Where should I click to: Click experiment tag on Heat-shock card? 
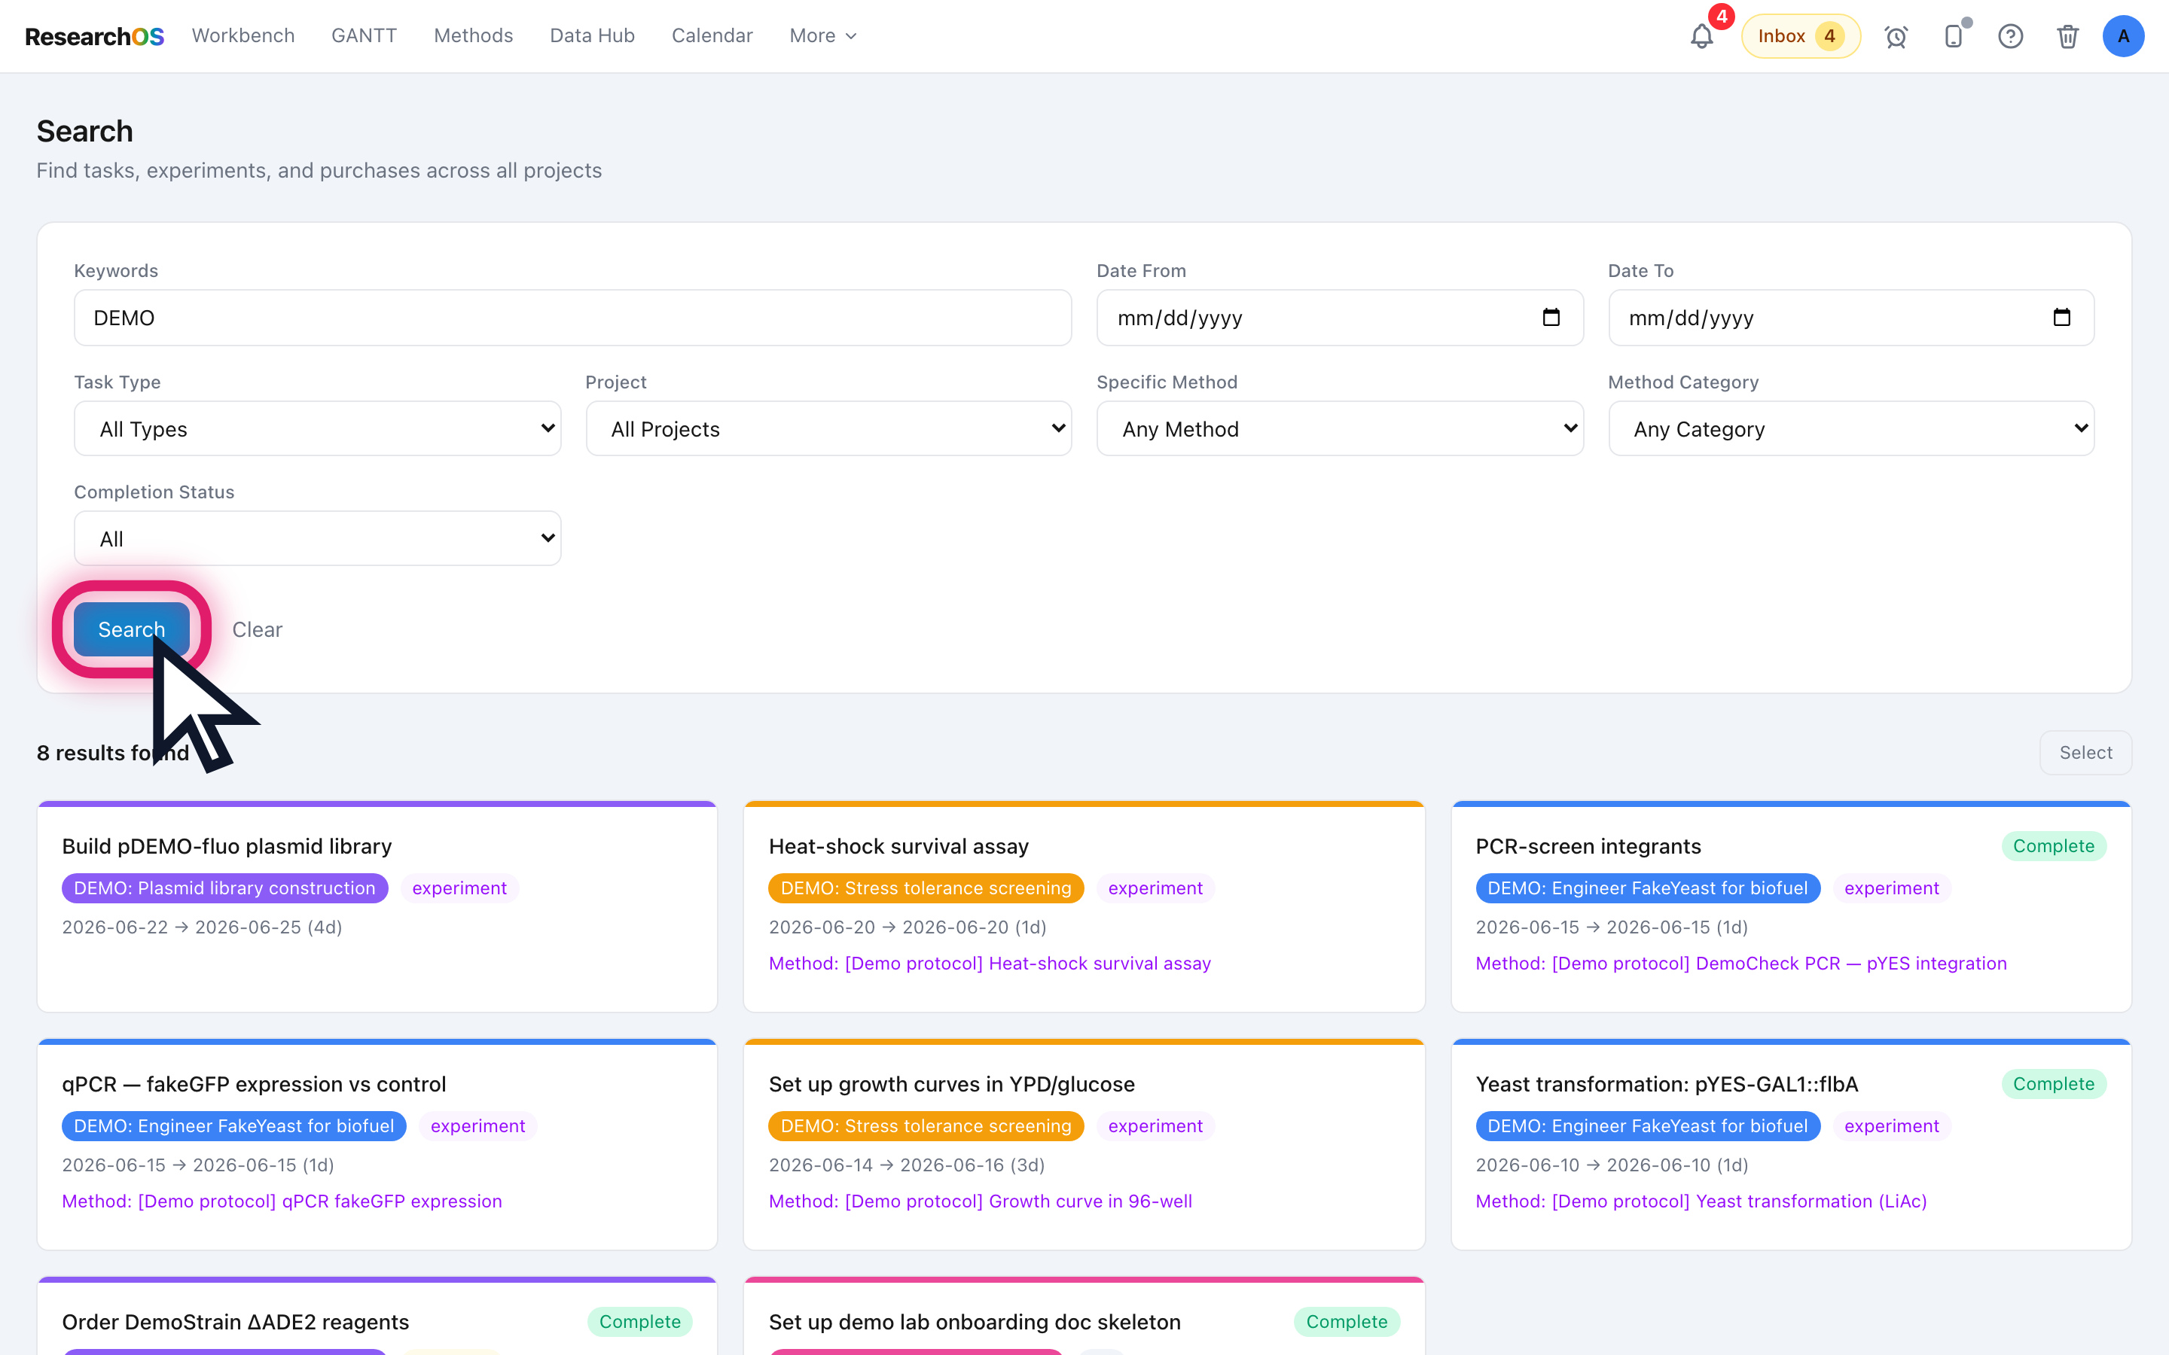tap(1155, 888)
